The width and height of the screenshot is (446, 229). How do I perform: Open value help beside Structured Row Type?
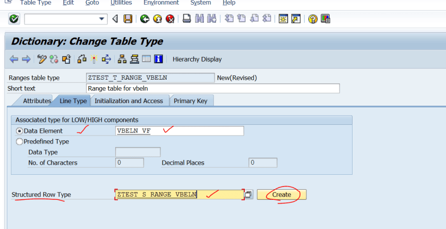tap(248, 194)
